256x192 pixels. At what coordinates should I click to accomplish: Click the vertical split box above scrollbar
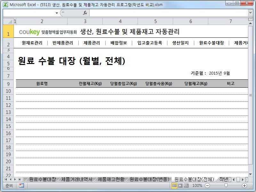pos(250,20)
